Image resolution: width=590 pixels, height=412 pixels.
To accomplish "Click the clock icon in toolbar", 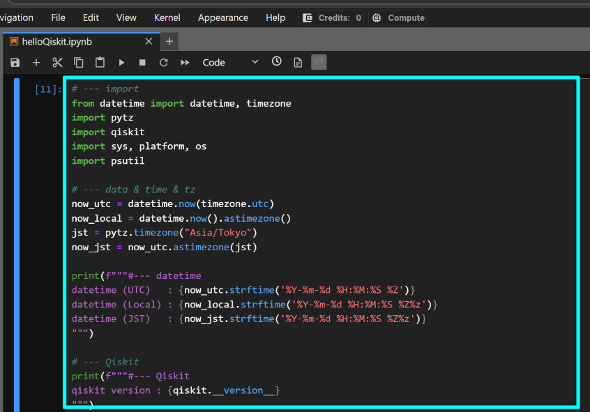I will (277, 62).
